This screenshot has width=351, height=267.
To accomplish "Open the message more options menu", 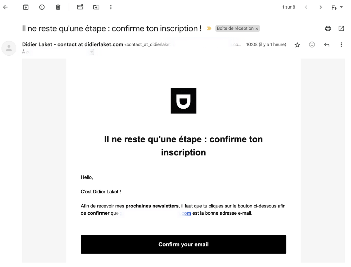I will tap(341, 44).
